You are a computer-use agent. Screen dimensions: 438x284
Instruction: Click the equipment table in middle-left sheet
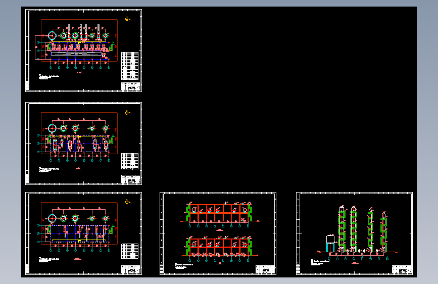[130, 161]
